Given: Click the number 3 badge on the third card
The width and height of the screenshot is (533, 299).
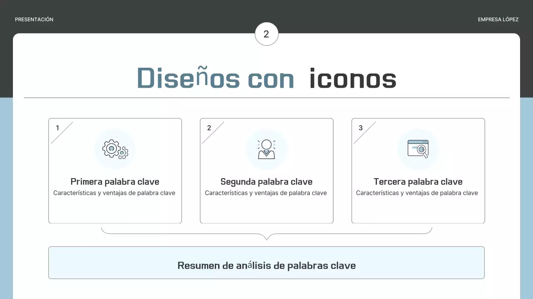Looking at the screenshot, I should click(x=361, y=128).
